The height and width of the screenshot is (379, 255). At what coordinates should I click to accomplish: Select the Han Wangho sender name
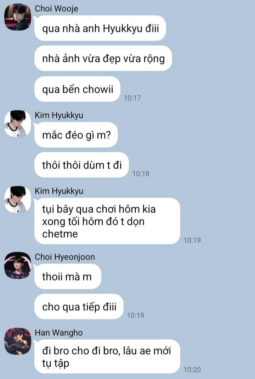(x=59, y=333)
